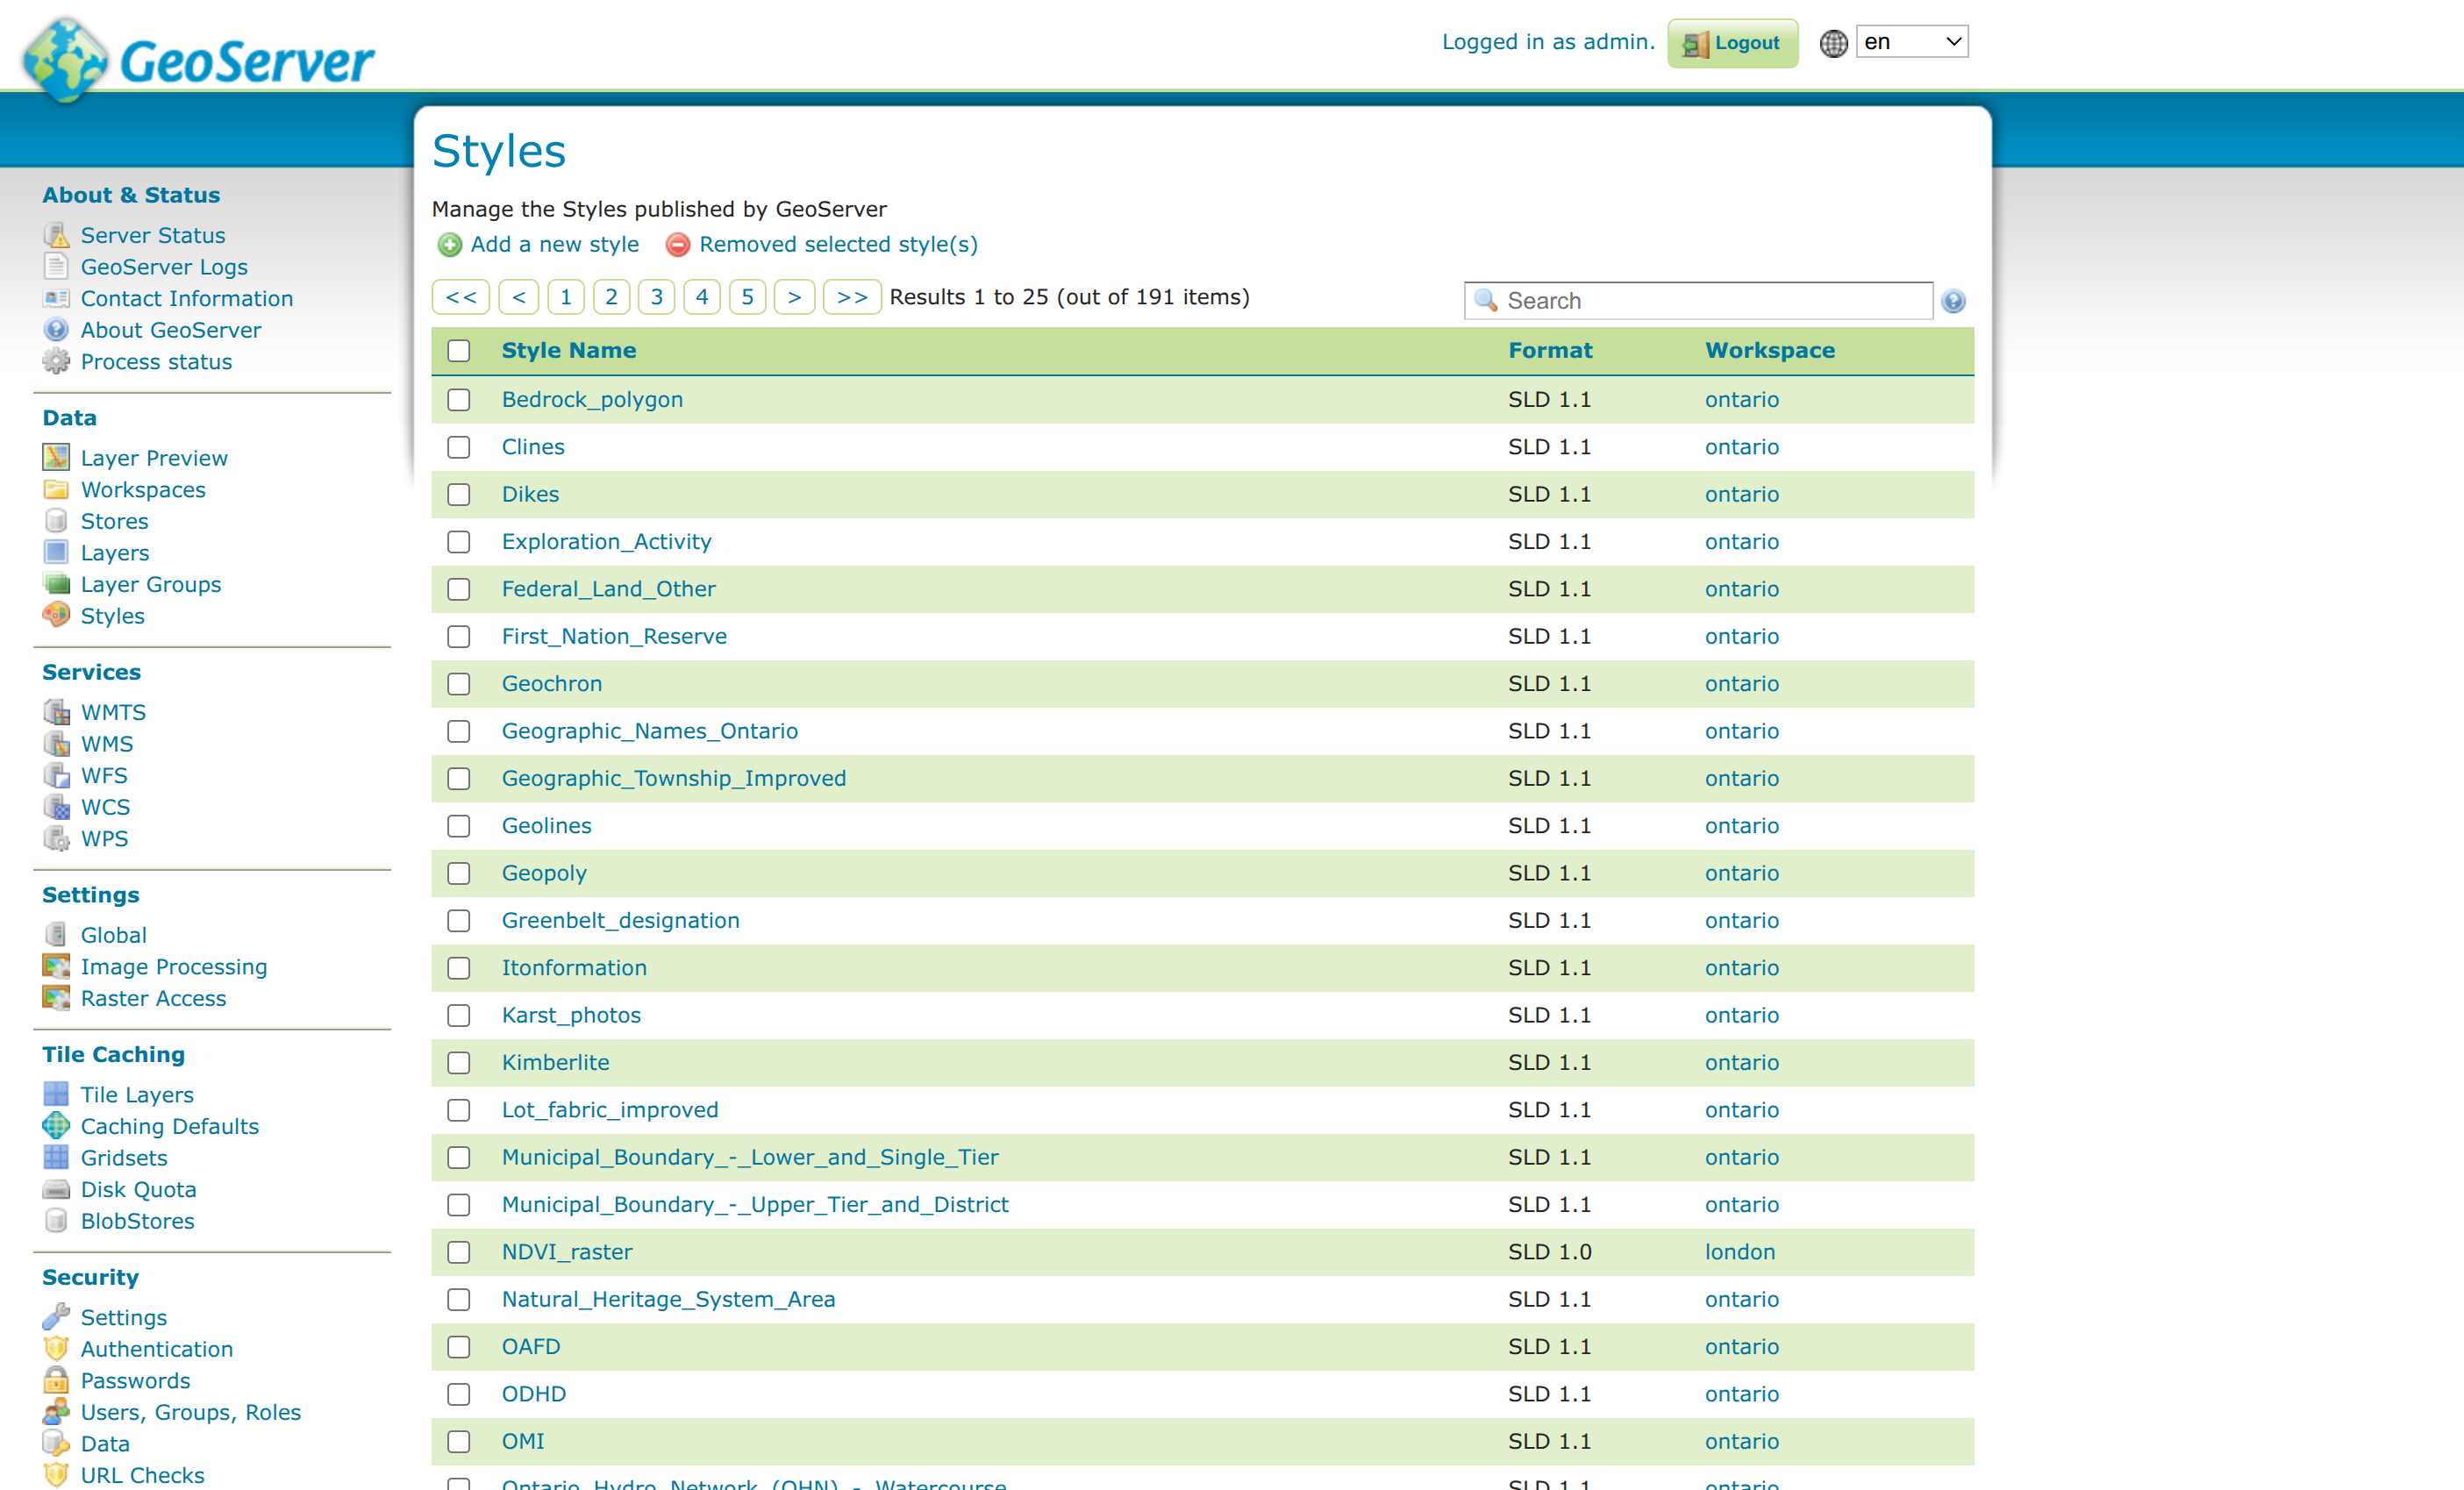This screenshot has width=2464, height=1490.
Task: Open the Stores page
Action: tap(114, 521)
